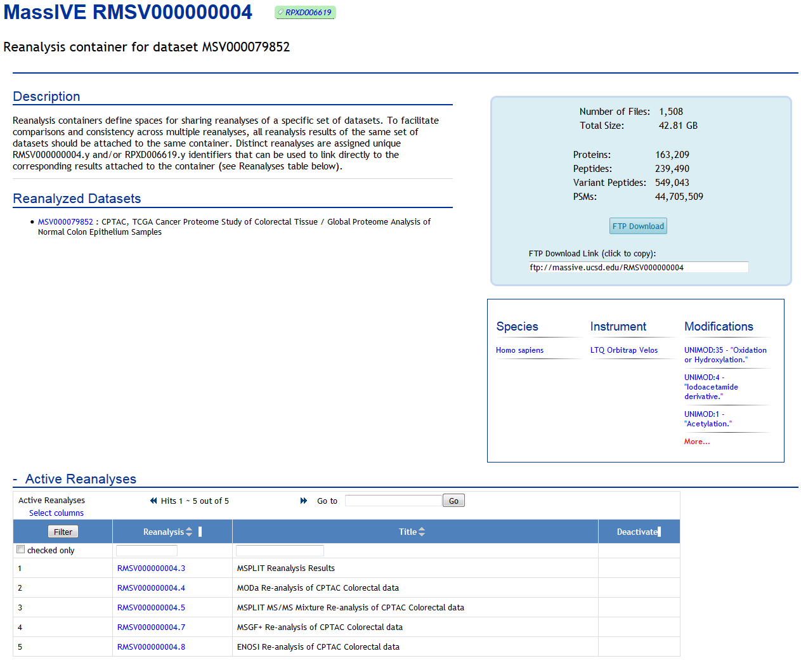The image size is (801, 663).
Task: Collapse the Active Reanalyses section
Action: (16, 479)
